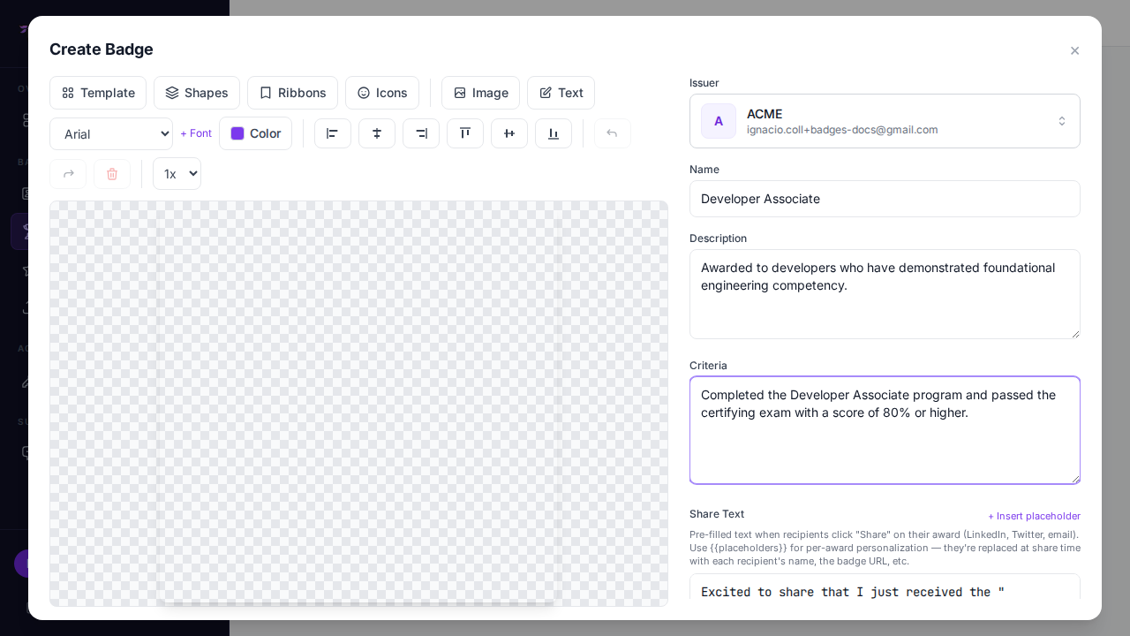
Task: Click the Image button to add an image
Action: (x=480, y=93)
